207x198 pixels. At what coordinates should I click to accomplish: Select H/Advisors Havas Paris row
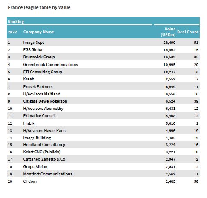click(x=103, y=130)
